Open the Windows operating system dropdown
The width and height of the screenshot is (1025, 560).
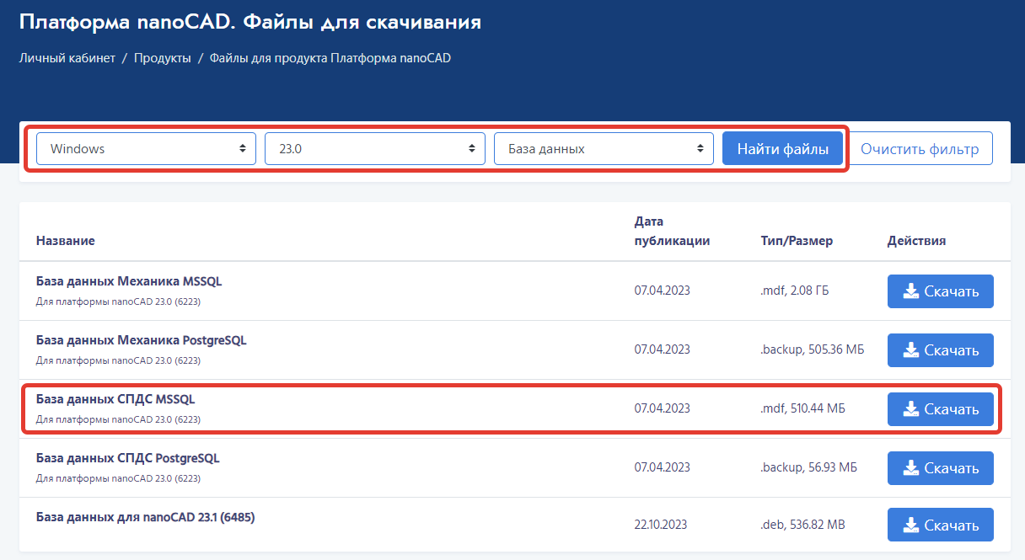(146, 149)
